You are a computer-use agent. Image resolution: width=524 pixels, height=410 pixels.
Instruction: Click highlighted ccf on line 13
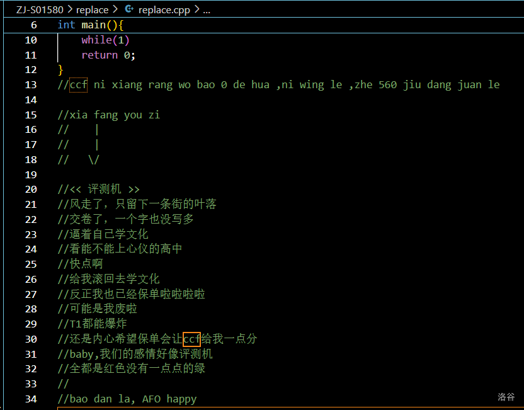(x=78, y=85)
